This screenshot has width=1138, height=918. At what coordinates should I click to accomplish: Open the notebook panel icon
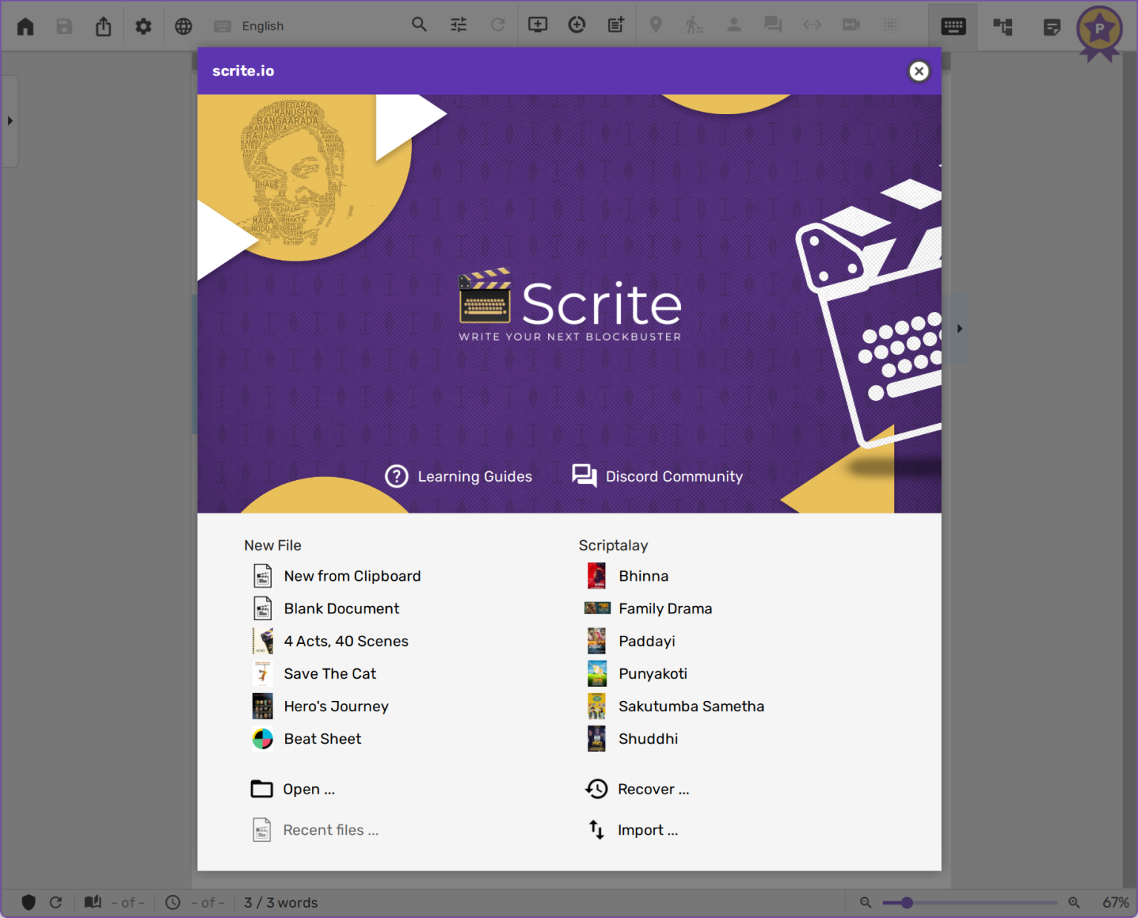[1051, 27]
